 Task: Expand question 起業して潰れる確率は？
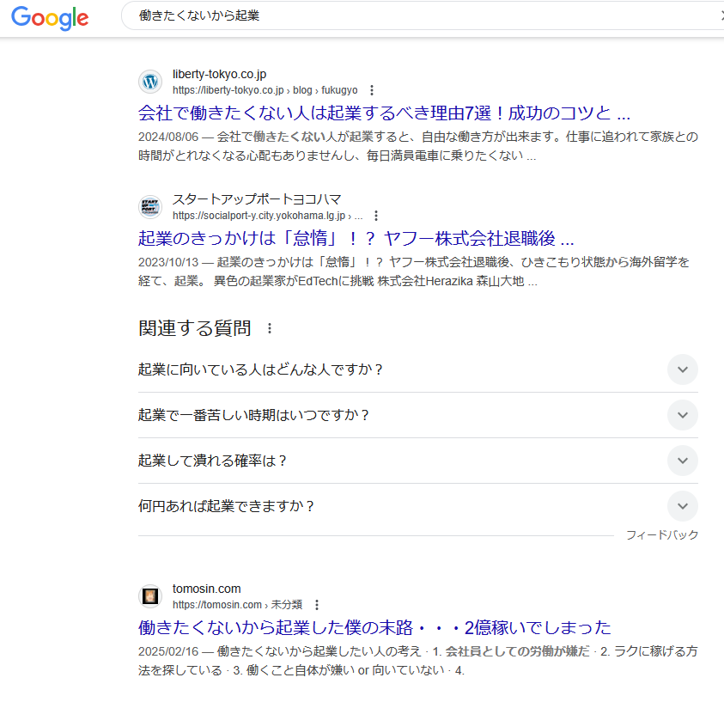point(418,461)
